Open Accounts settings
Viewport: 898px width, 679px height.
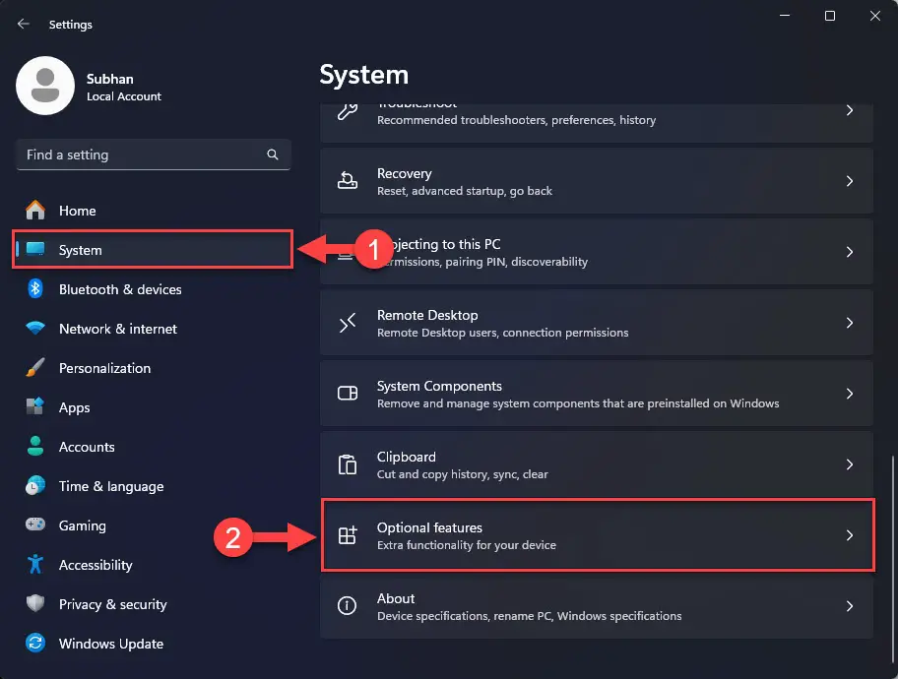pos(153,447)
